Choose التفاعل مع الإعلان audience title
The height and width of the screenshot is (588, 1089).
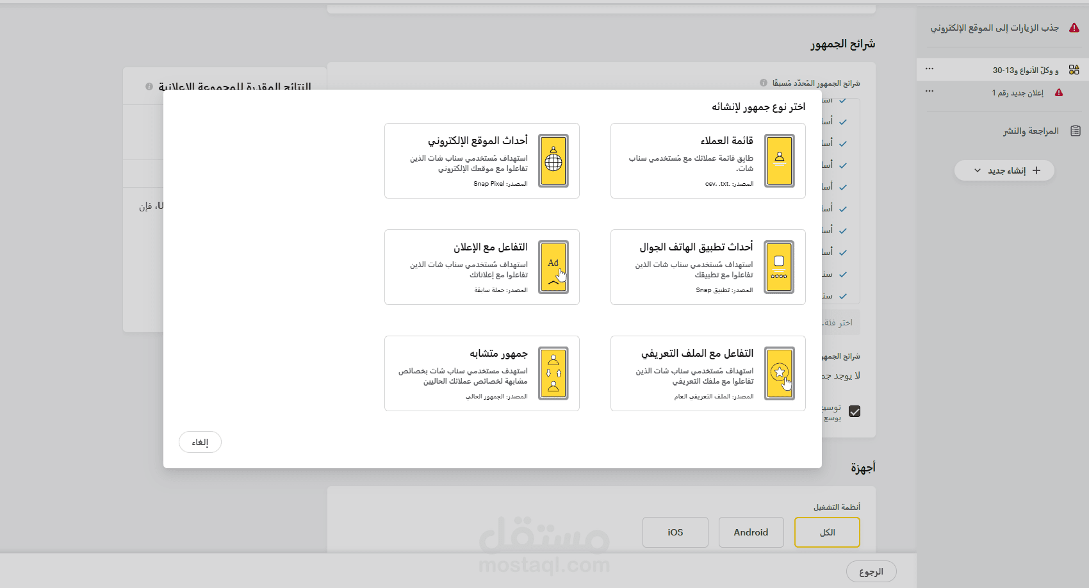click(x=491, y=247)
